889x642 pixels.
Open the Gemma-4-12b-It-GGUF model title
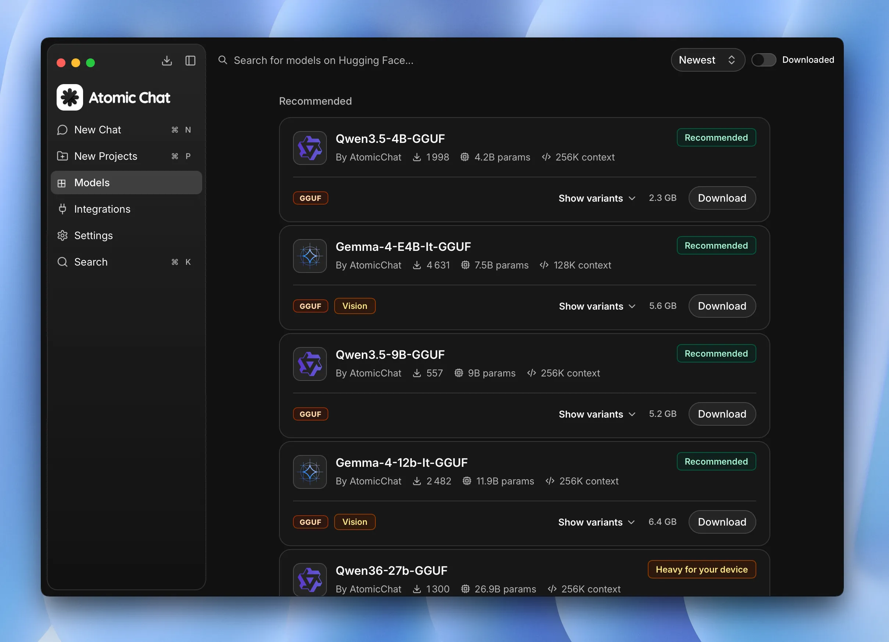tap(401, 463)
